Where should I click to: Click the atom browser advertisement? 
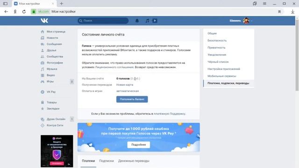point(57,151)
